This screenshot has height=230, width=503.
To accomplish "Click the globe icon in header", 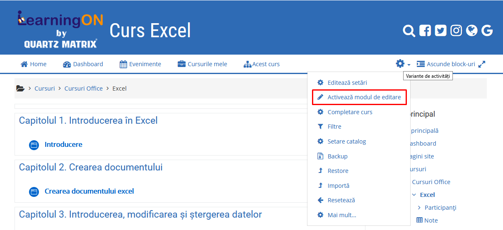I will pos(472,31).
